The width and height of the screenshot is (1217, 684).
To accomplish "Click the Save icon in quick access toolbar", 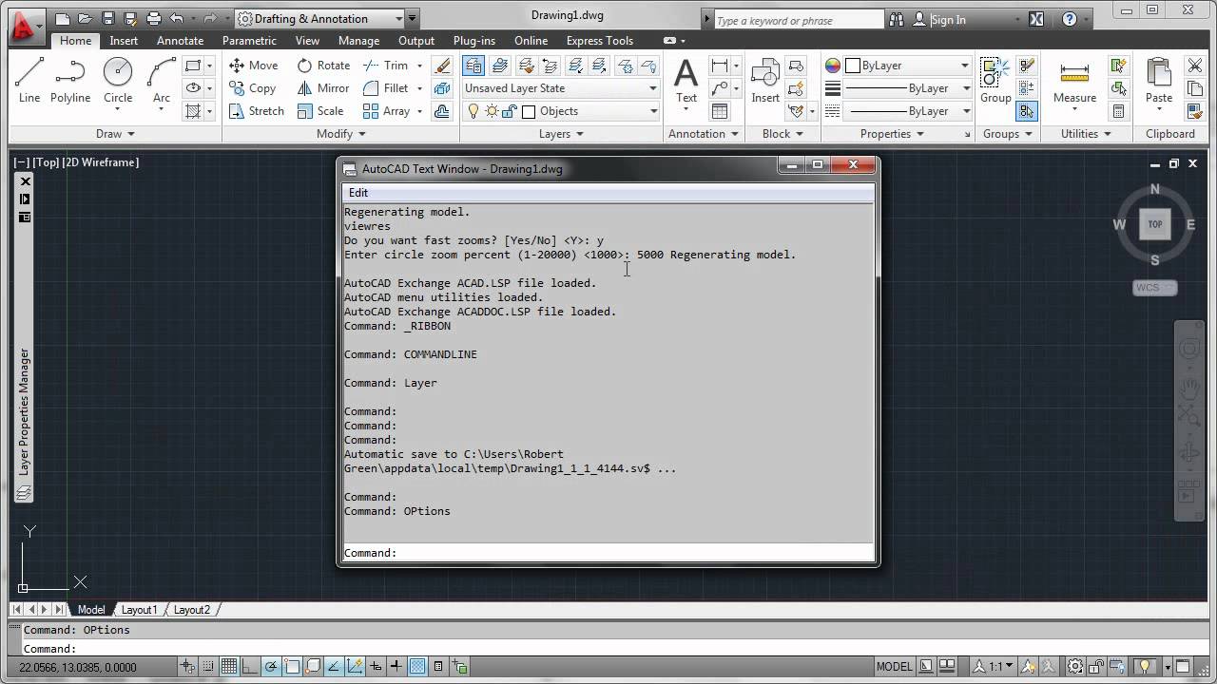I will click(107, 18).
